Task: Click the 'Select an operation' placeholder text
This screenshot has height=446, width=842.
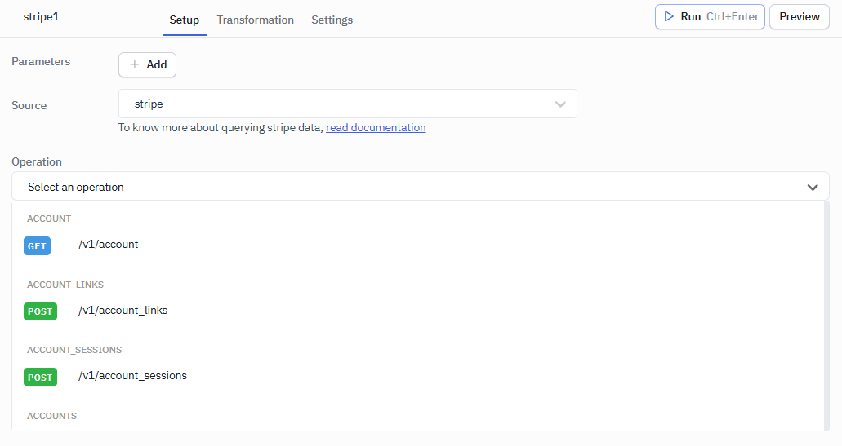Action: [x=76, y=187]
